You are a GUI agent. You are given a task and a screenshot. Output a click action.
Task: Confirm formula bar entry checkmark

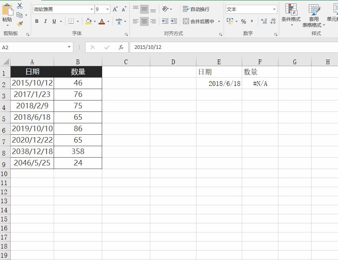click(107, 47)
